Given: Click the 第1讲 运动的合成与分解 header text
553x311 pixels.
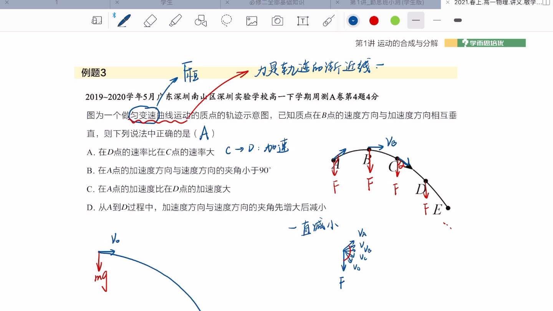Looking at the screenshot, I should 397,43.
